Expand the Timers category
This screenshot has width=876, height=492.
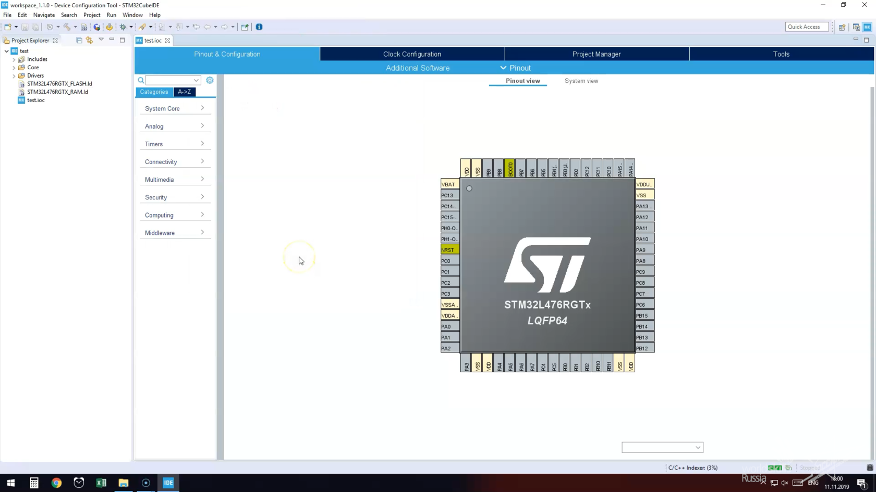(x=175, y=144)
